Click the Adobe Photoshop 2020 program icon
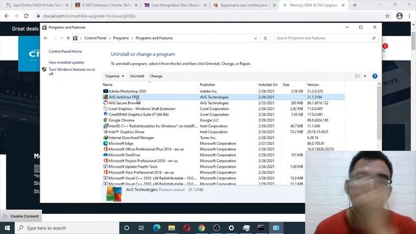This screenshot has height=234, width=416. [105, 91]
